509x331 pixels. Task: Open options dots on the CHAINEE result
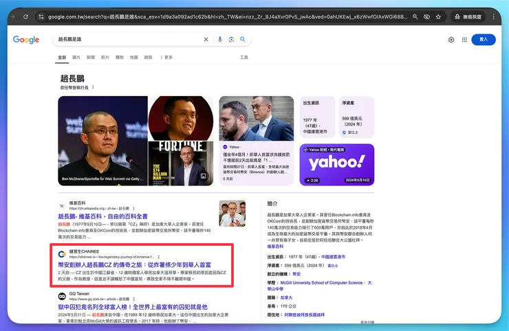159,257
